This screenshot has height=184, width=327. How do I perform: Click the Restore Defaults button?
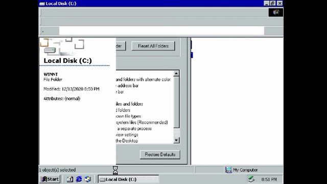tap(160, 154)
